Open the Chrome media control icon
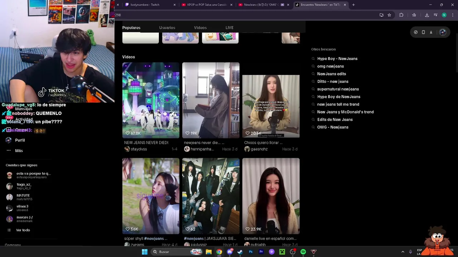Image resolution: width=458 pixels, height=257 pixels. pyautogui.click(x=435, y=15)
